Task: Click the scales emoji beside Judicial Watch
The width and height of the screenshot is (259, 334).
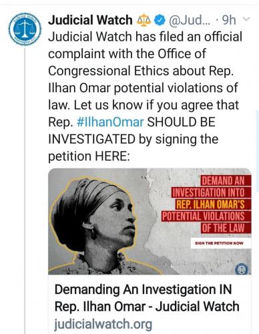Action: click(144, 21)
